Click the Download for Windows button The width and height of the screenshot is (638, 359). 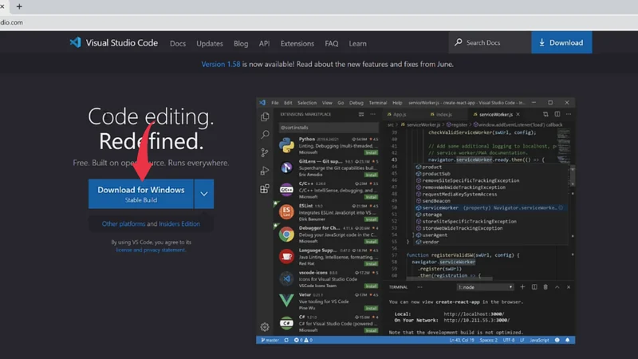[x=141, y=194]
